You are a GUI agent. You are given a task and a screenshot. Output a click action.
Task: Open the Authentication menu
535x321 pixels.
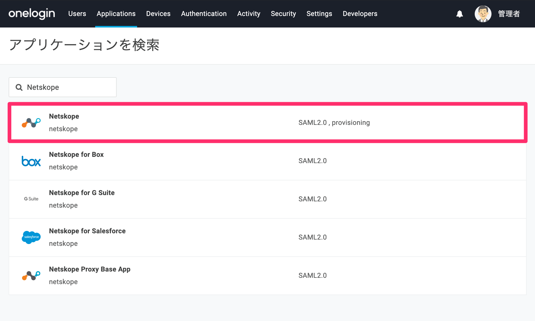coord(204,14)
